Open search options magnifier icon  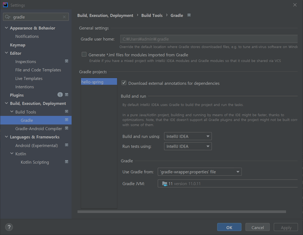coord(8,17)
